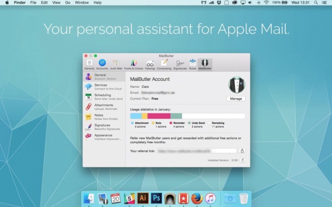
Task: Open the Help menu
Action: 97,2
